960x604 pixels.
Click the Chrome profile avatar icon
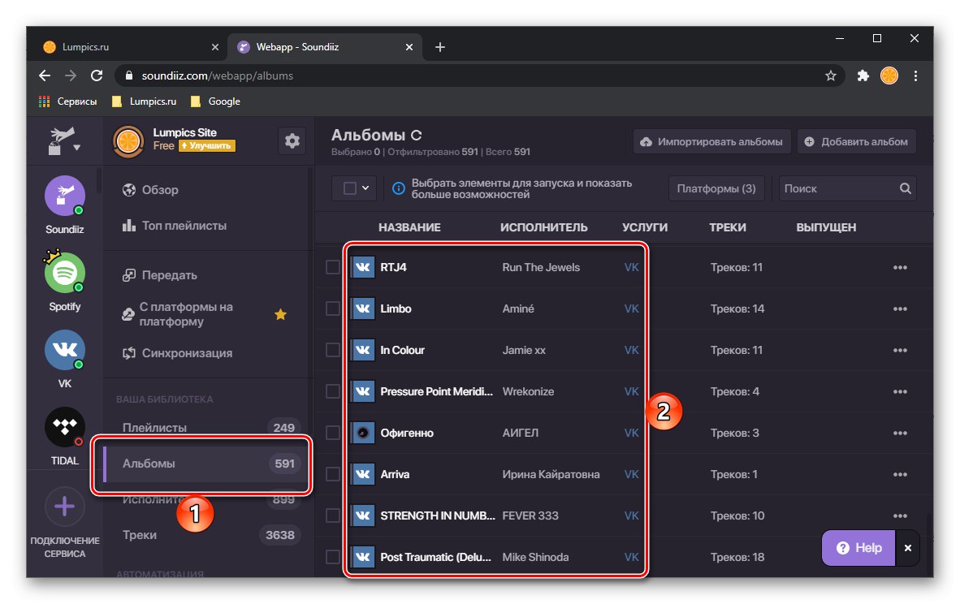pos(889,75)
